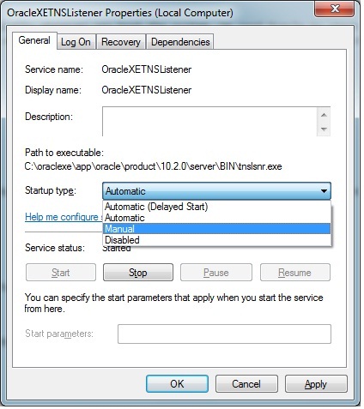Switch to the General tab

click(34, 40)
